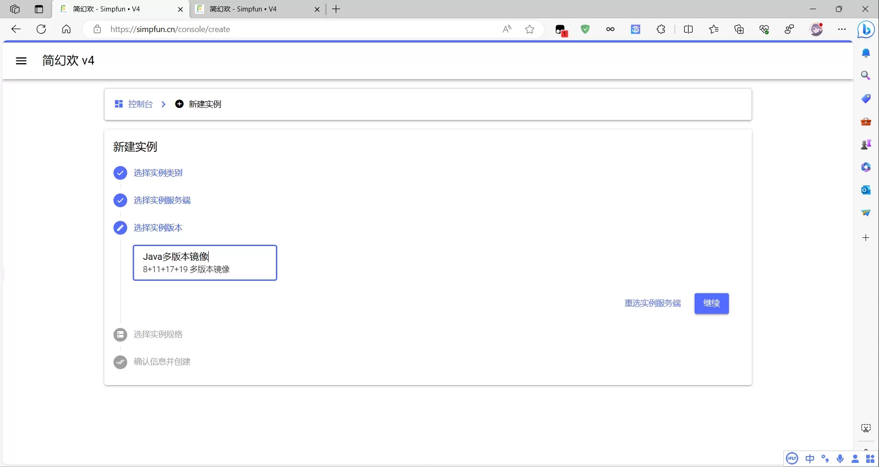Go to 选择实例类别 step
This screenshot has height=467, width=879.
pyautogui.click(x=158, y=173)
